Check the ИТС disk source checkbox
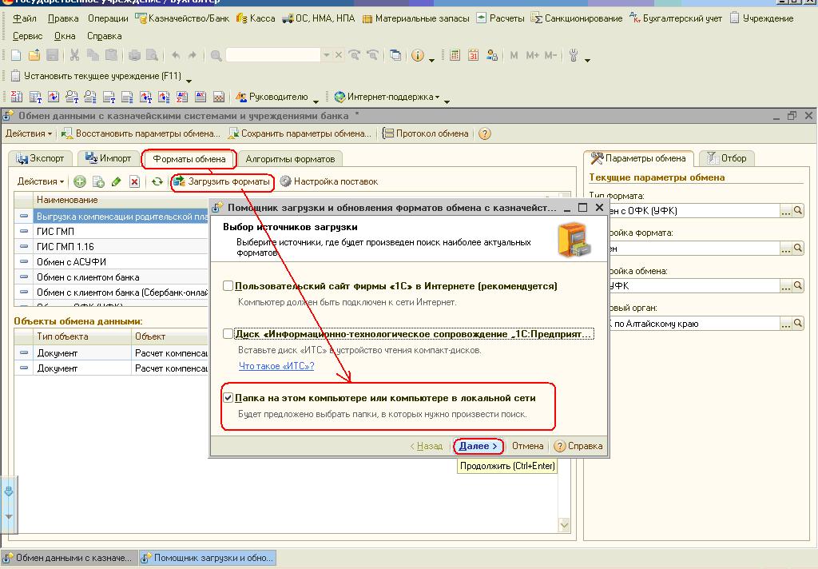Viewport: 818px width, 569px height. [x=228, y=334]
